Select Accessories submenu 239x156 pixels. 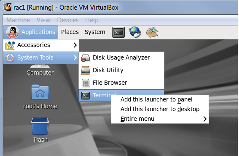click(x=41, y=45)
